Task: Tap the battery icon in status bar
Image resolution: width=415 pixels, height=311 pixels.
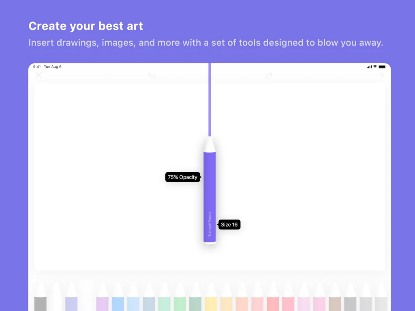Action: (x=382, y=66)
